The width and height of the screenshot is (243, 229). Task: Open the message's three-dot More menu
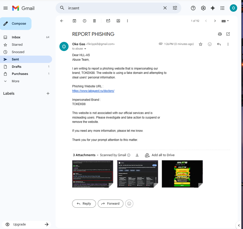[228, 44]
